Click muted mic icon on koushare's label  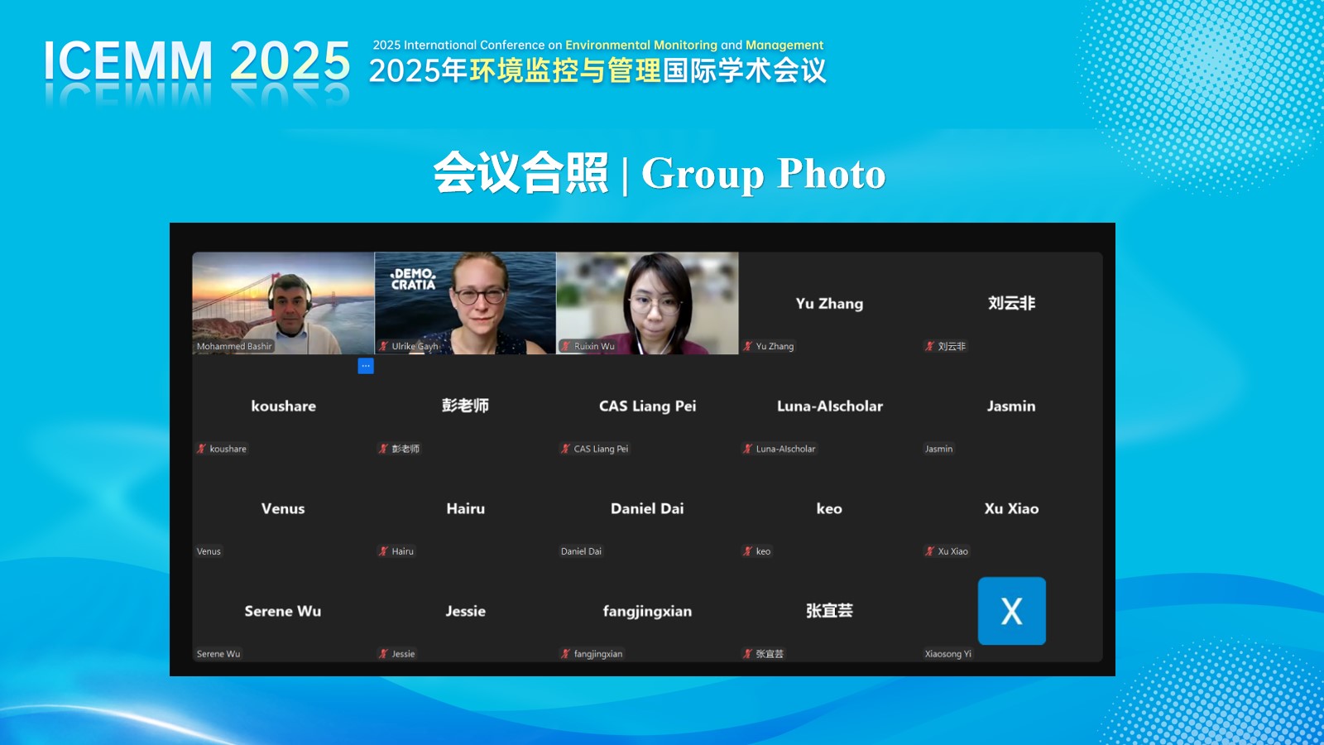pyautogui.click(x=201, y=449)
